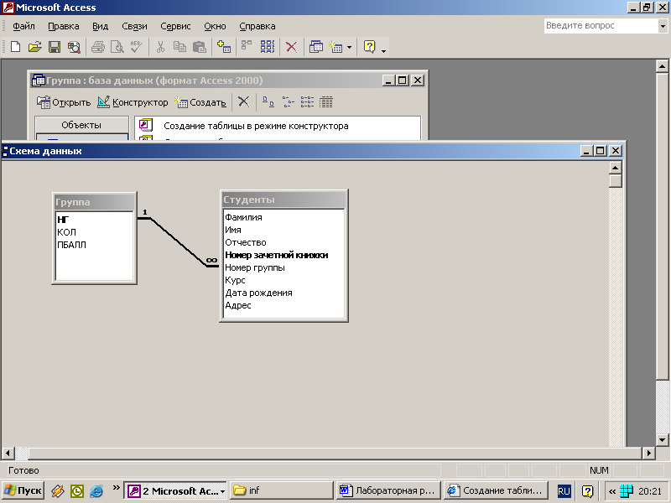Click Конструктор in the database window
Viewport: 671px width, 503px height.
coord(133,102)
